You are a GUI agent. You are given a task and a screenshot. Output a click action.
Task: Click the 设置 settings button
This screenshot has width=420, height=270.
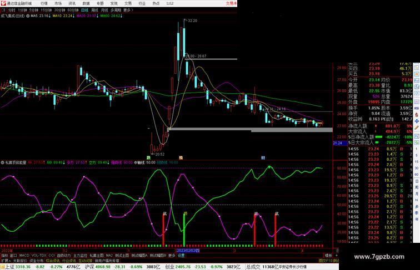(x=181, y=256)
